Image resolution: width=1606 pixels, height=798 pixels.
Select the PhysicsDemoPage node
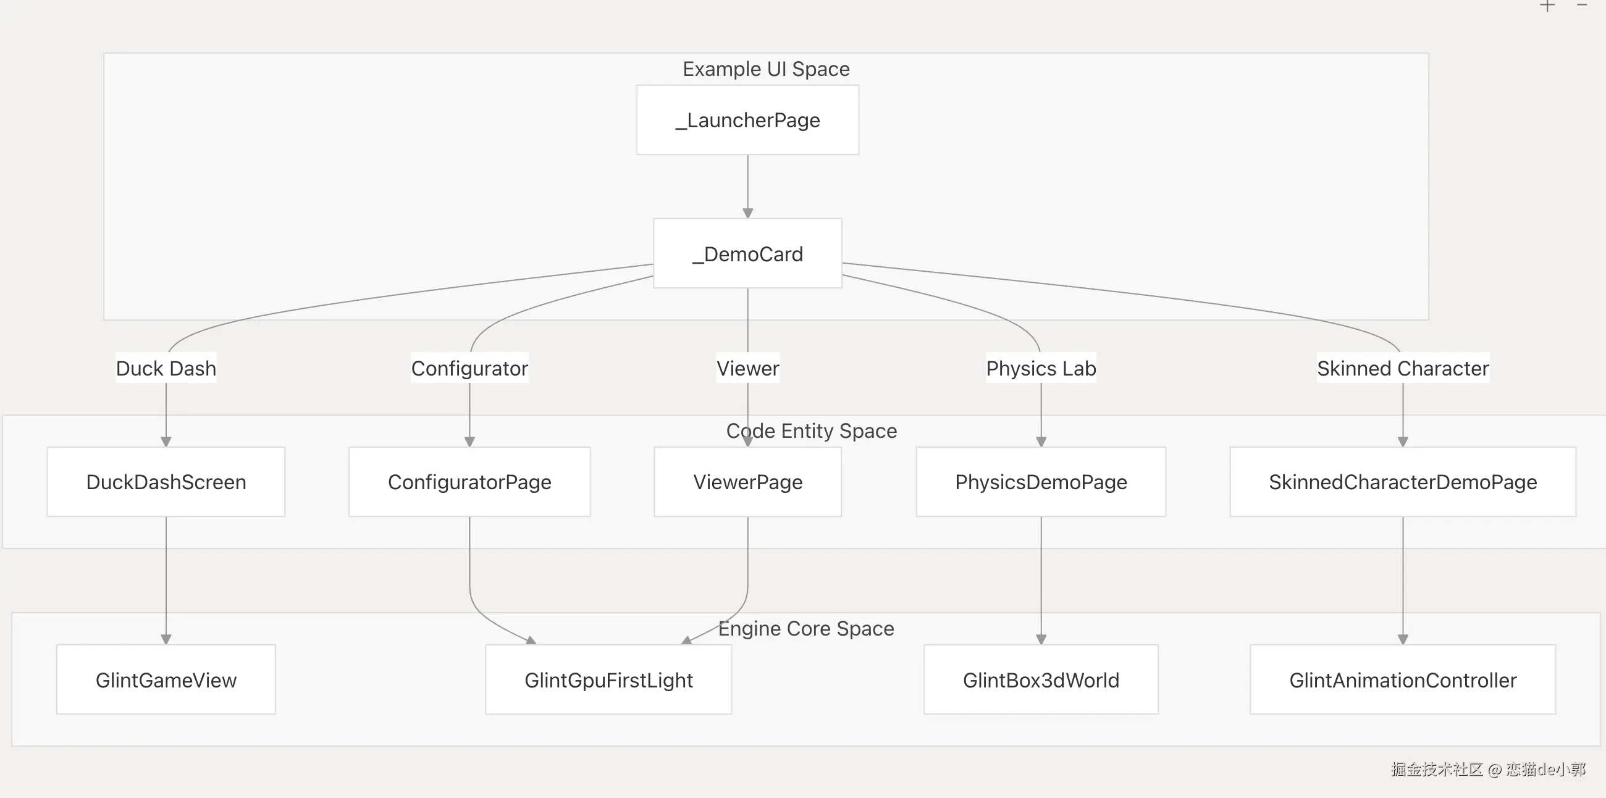point(1041,481)
